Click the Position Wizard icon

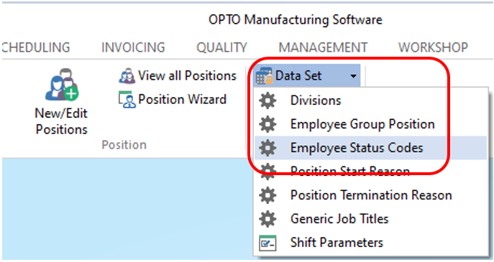(x=127, y=99)
